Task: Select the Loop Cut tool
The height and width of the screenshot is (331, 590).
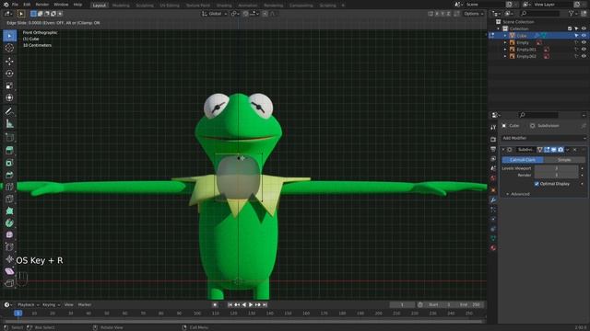Action: [x=9, y=187]
